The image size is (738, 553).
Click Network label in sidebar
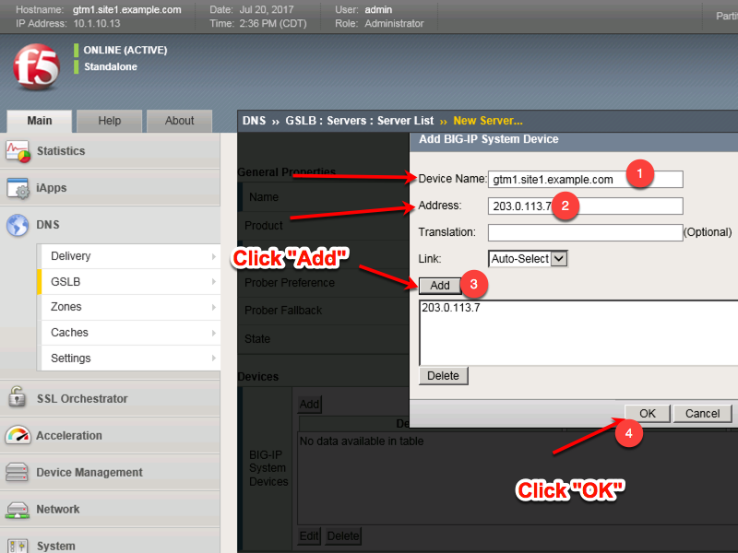coord(58,510)
